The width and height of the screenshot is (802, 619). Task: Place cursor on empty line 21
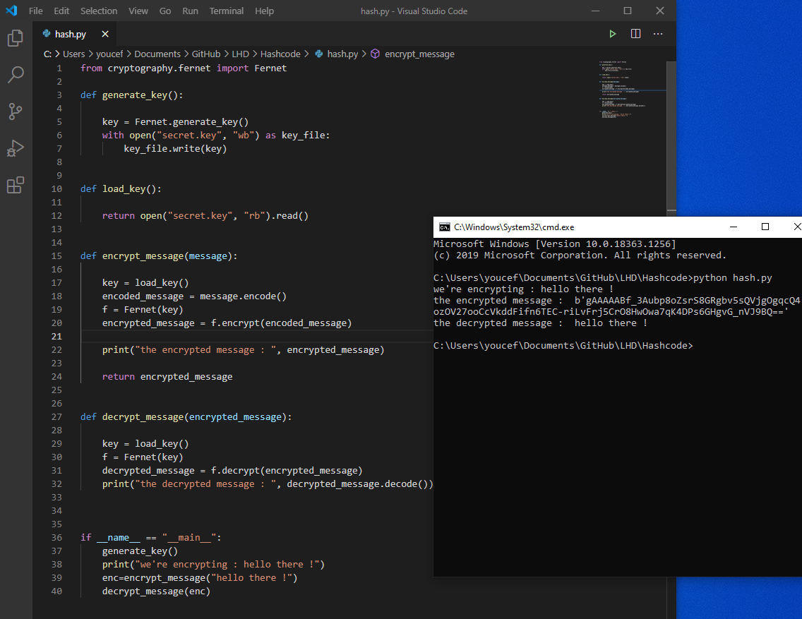256,337
